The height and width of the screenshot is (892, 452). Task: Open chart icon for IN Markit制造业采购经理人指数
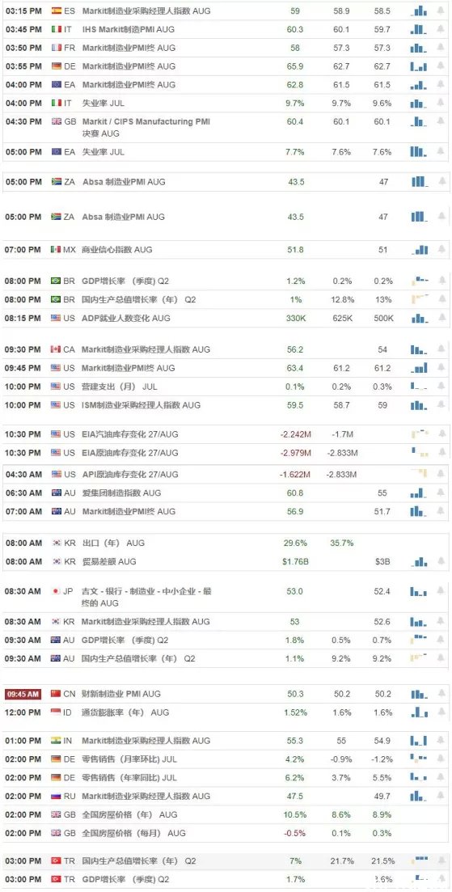418,741
